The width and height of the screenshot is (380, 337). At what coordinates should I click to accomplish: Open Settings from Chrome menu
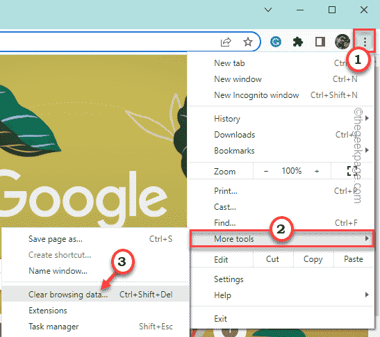pos(281,279)
